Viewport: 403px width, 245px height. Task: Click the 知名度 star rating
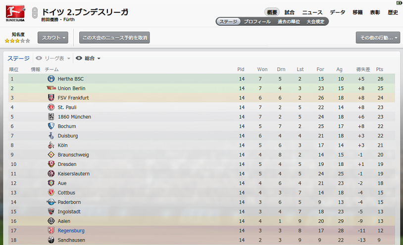tap(17, 41)
